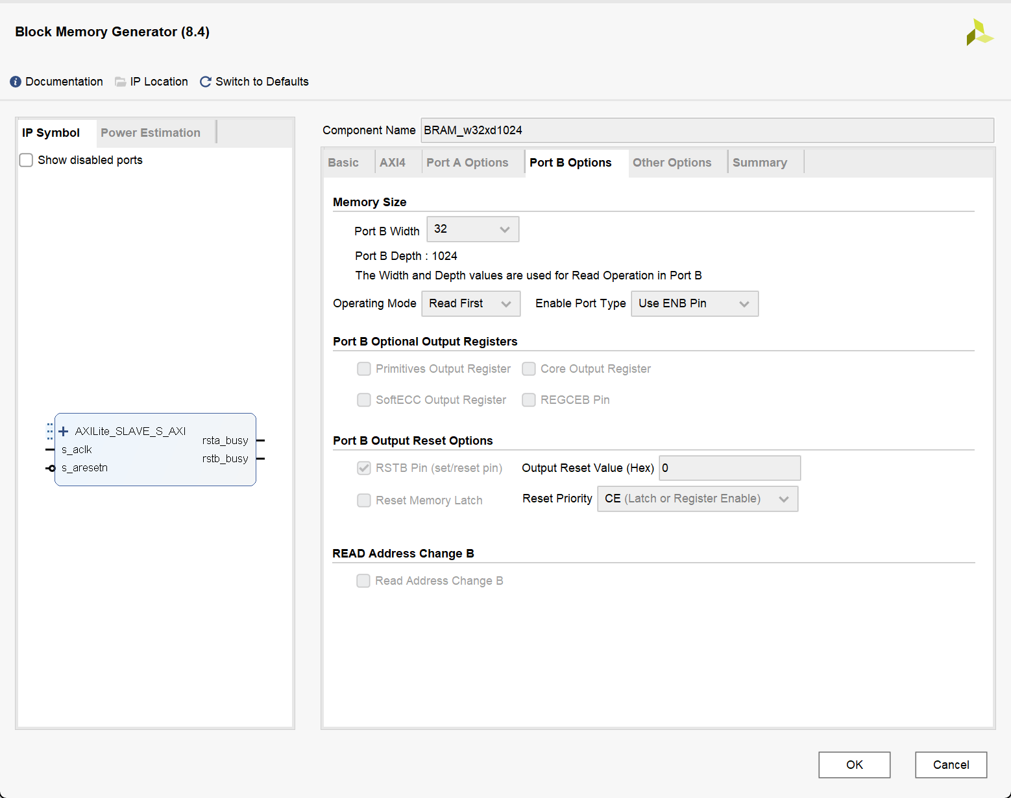
Task: Expand the AXILite_SLAVE_S_AXI plus icon
Action: pyautogui.click(x=64, y=431)
